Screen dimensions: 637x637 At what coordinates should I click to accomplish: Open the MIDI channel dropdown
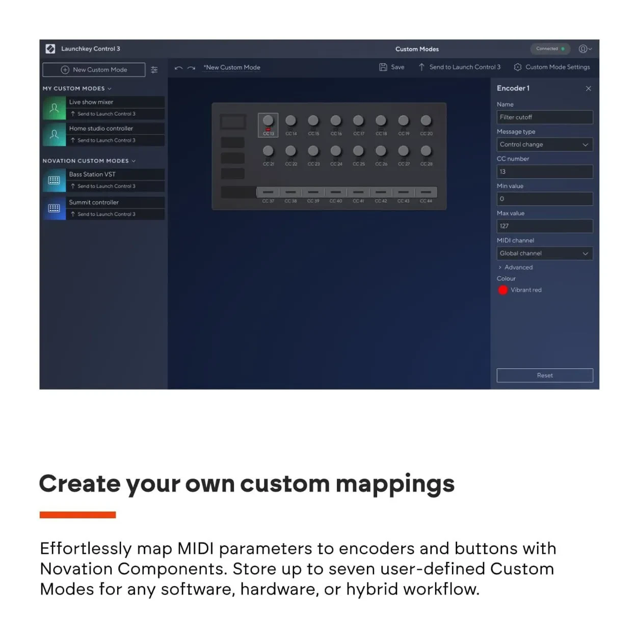tap(544, 253)
